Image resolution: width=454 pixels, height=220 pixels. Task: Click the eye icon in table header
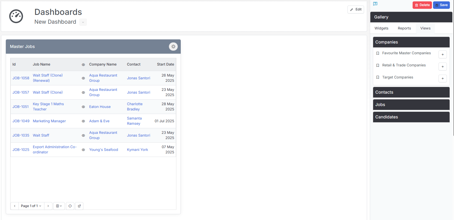pos(83,65)
